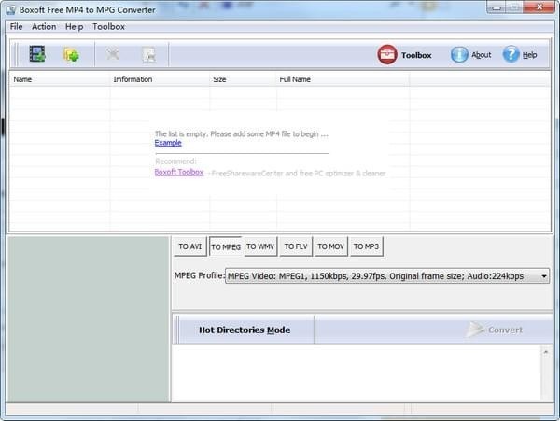
Task: Close the converter window
Action: click(539, 7)
